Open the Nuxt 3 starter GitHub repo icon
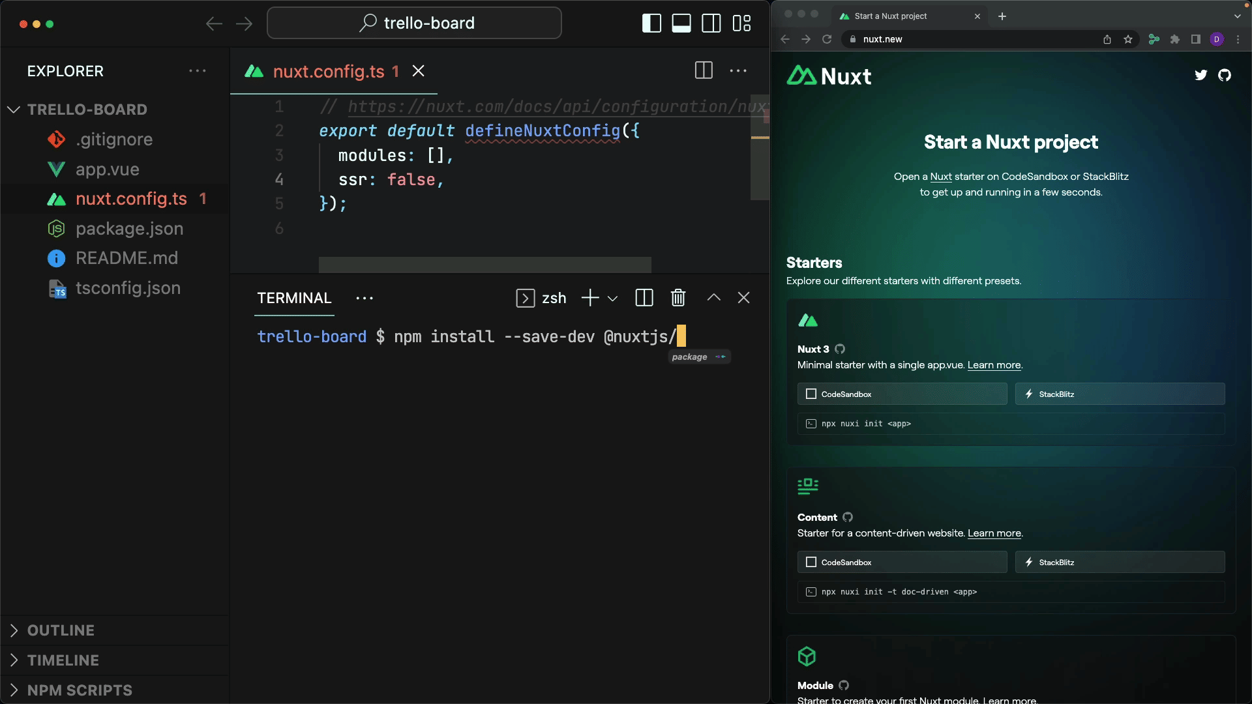Image resolution: width=1252 pixels, height=704 pixels. coord(840,349)
